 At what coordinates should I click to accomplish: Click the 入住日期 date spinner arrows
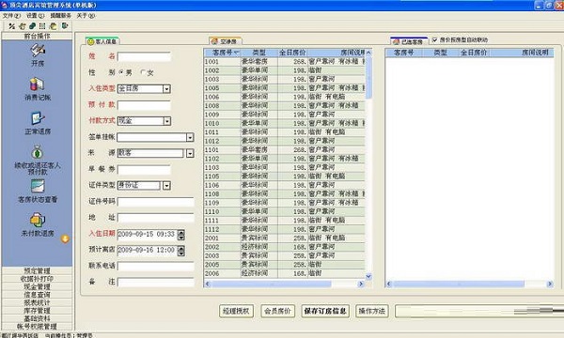[x=181, y=235]
